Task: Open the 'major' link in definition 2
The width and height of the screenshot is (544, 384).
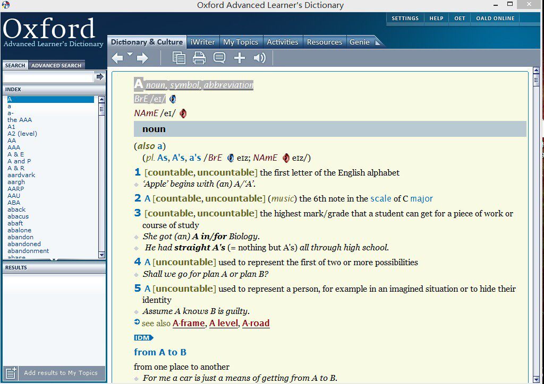Action: 421,199
